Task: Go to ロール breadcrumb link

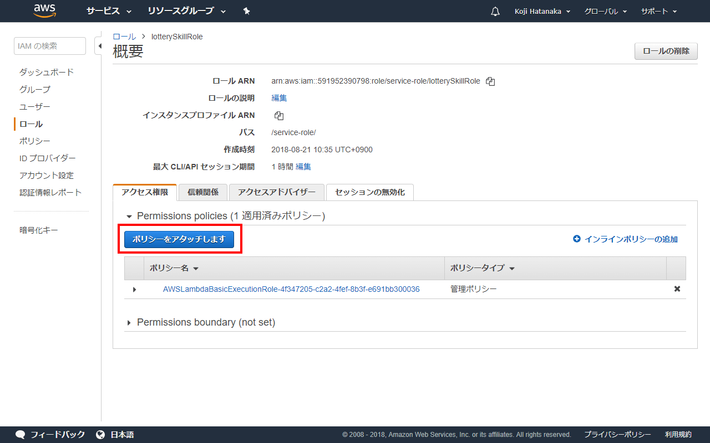Action: (x=124, y=37)
